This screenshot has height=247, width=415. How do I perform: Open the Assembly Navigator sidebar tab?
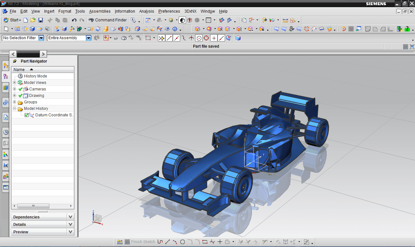pos(6,66)
